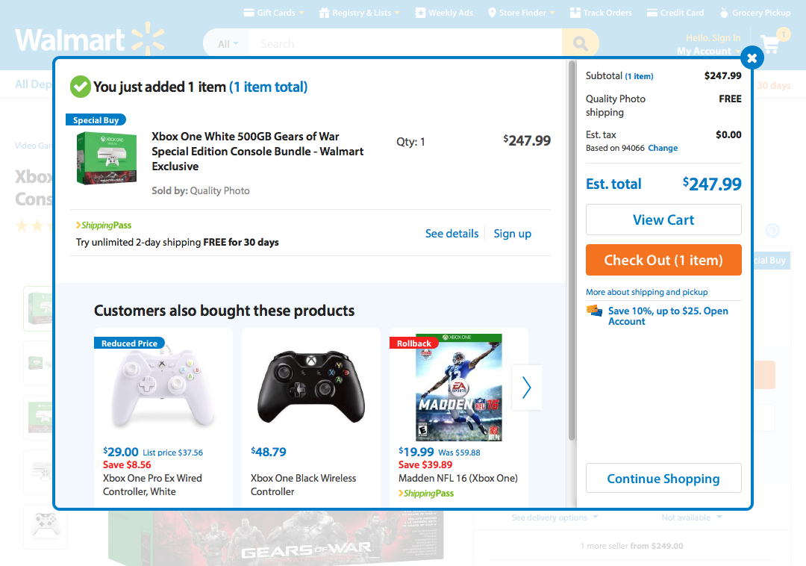Open the Gift Cards dropdown
Image resolution: width=806 pixels, height=566 pixels.
pyautogui.click(x=274, y=13)
